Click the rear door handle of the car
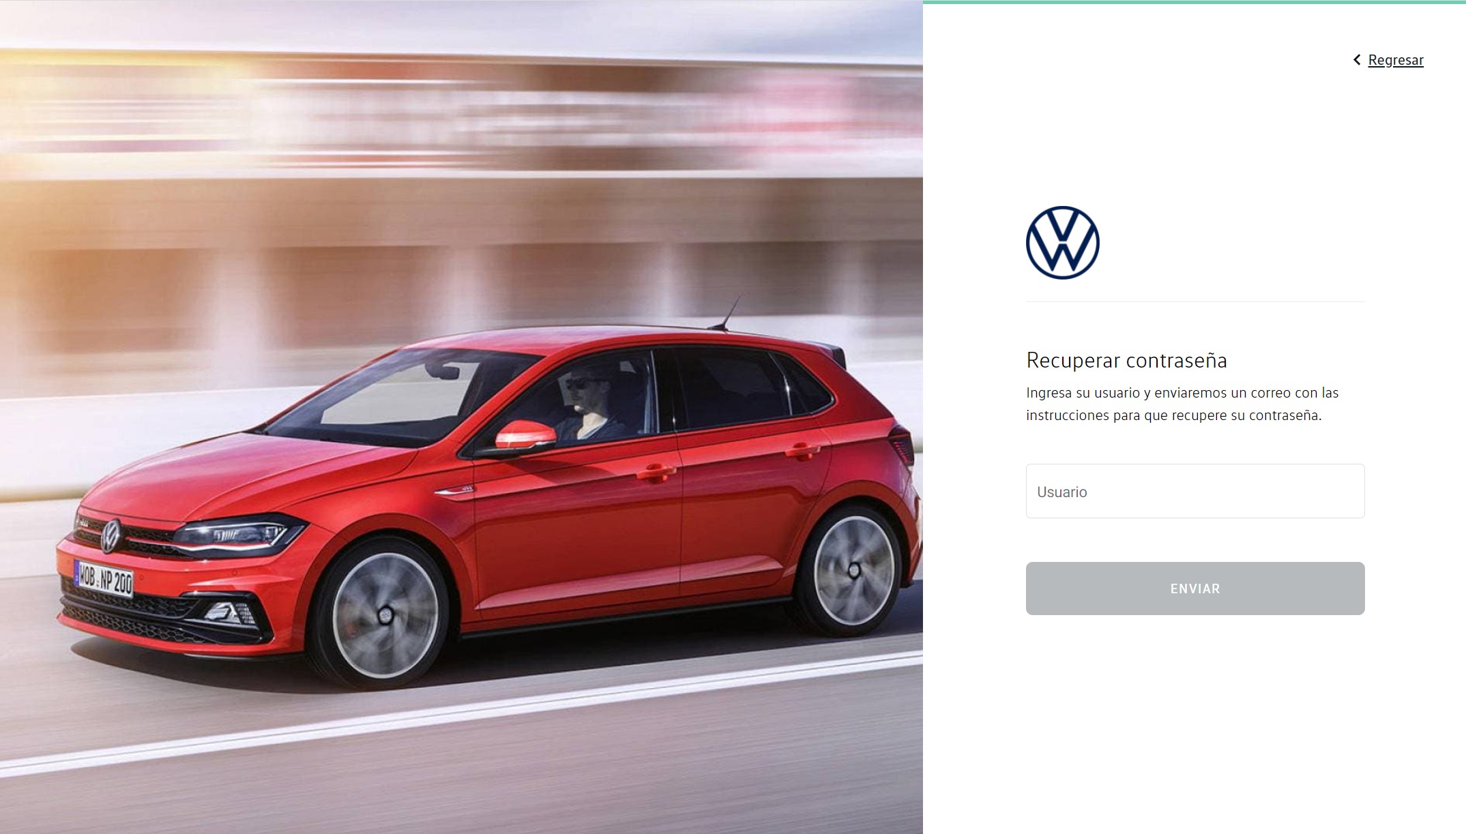 [802, 451]
